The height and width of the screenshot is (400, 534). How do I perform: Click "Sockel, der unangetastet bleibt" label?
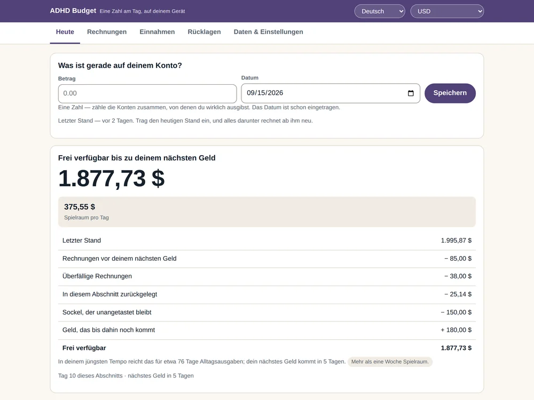coord(107,312)
